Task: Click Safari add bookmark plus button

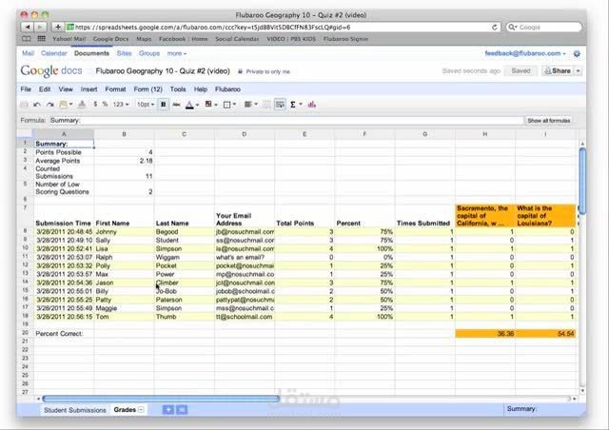Action: tap(57, 27)
